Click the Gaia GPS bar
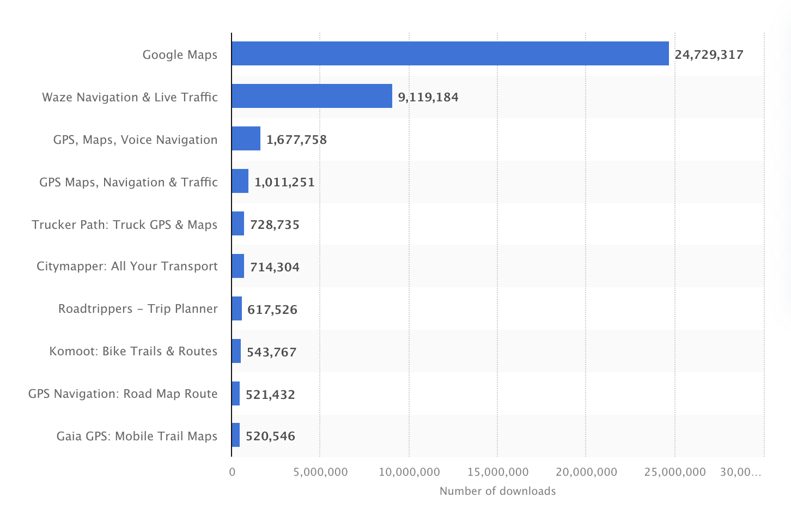Viewport: 791px width, 509px height. [236, 435]
